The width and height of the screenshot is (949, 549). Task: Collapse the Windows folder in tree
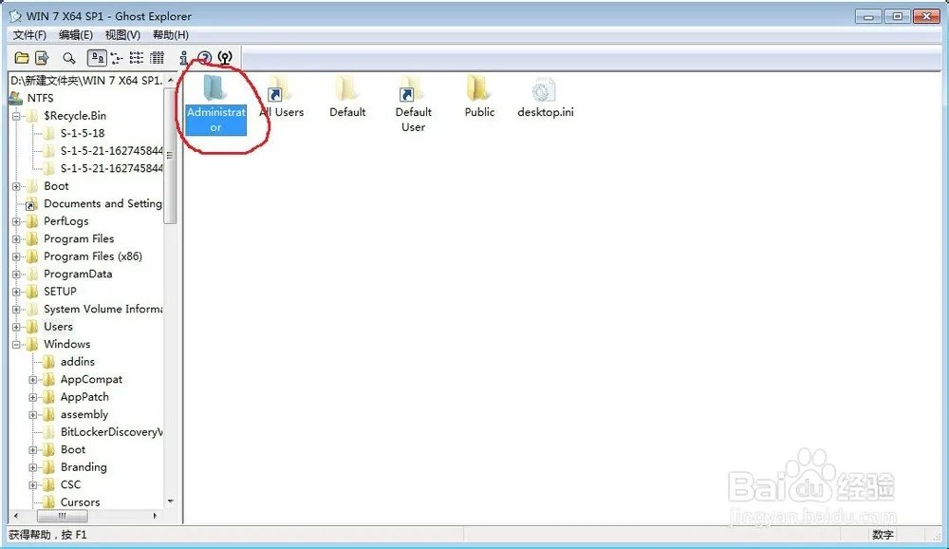pos(16,345)
